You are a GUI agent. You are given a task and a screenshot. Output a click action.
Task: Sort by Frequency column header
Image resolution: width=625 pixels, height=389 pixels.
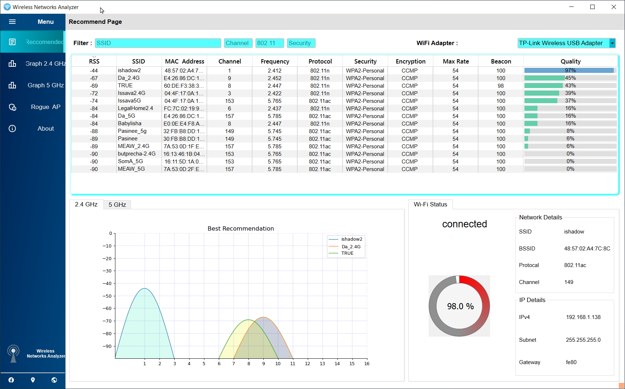click(275, 61)
